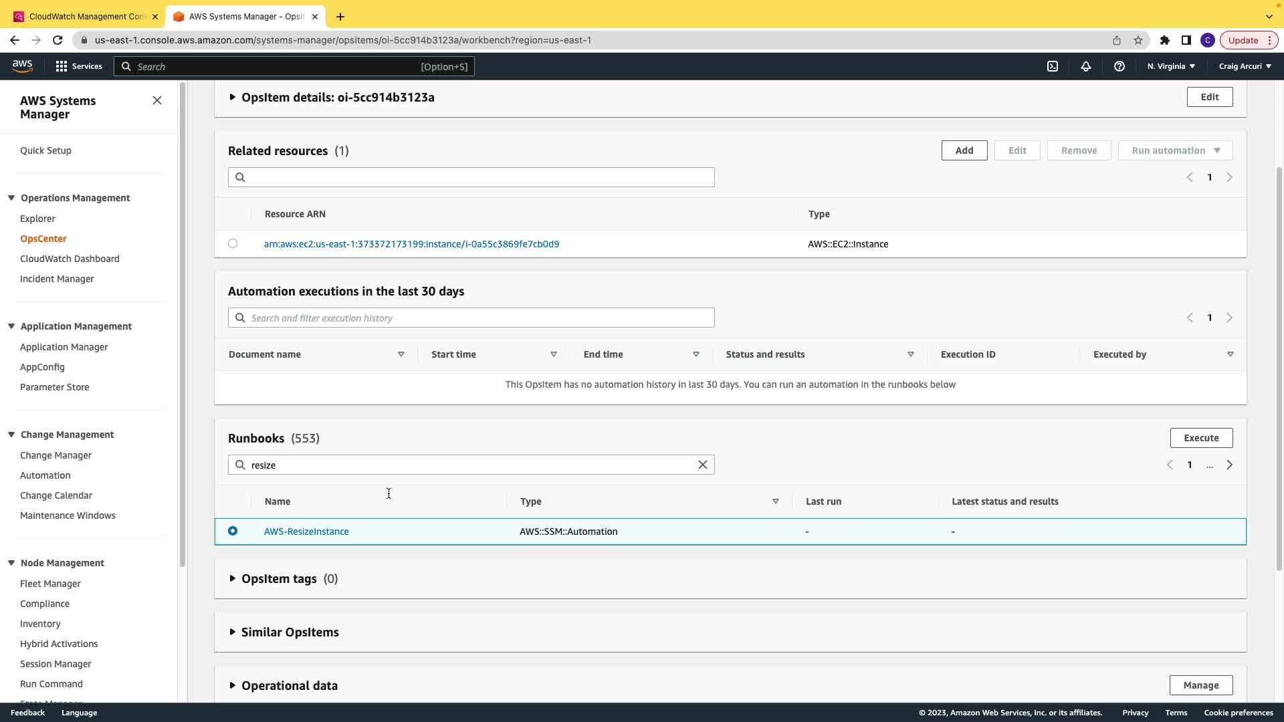Open AWS CloudShell icon in top bar

(x=1053, y=66)
